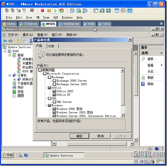Screen dimensions: 167x166
Task: Click the MMC back arrow icon
Action: coord(5,41)
